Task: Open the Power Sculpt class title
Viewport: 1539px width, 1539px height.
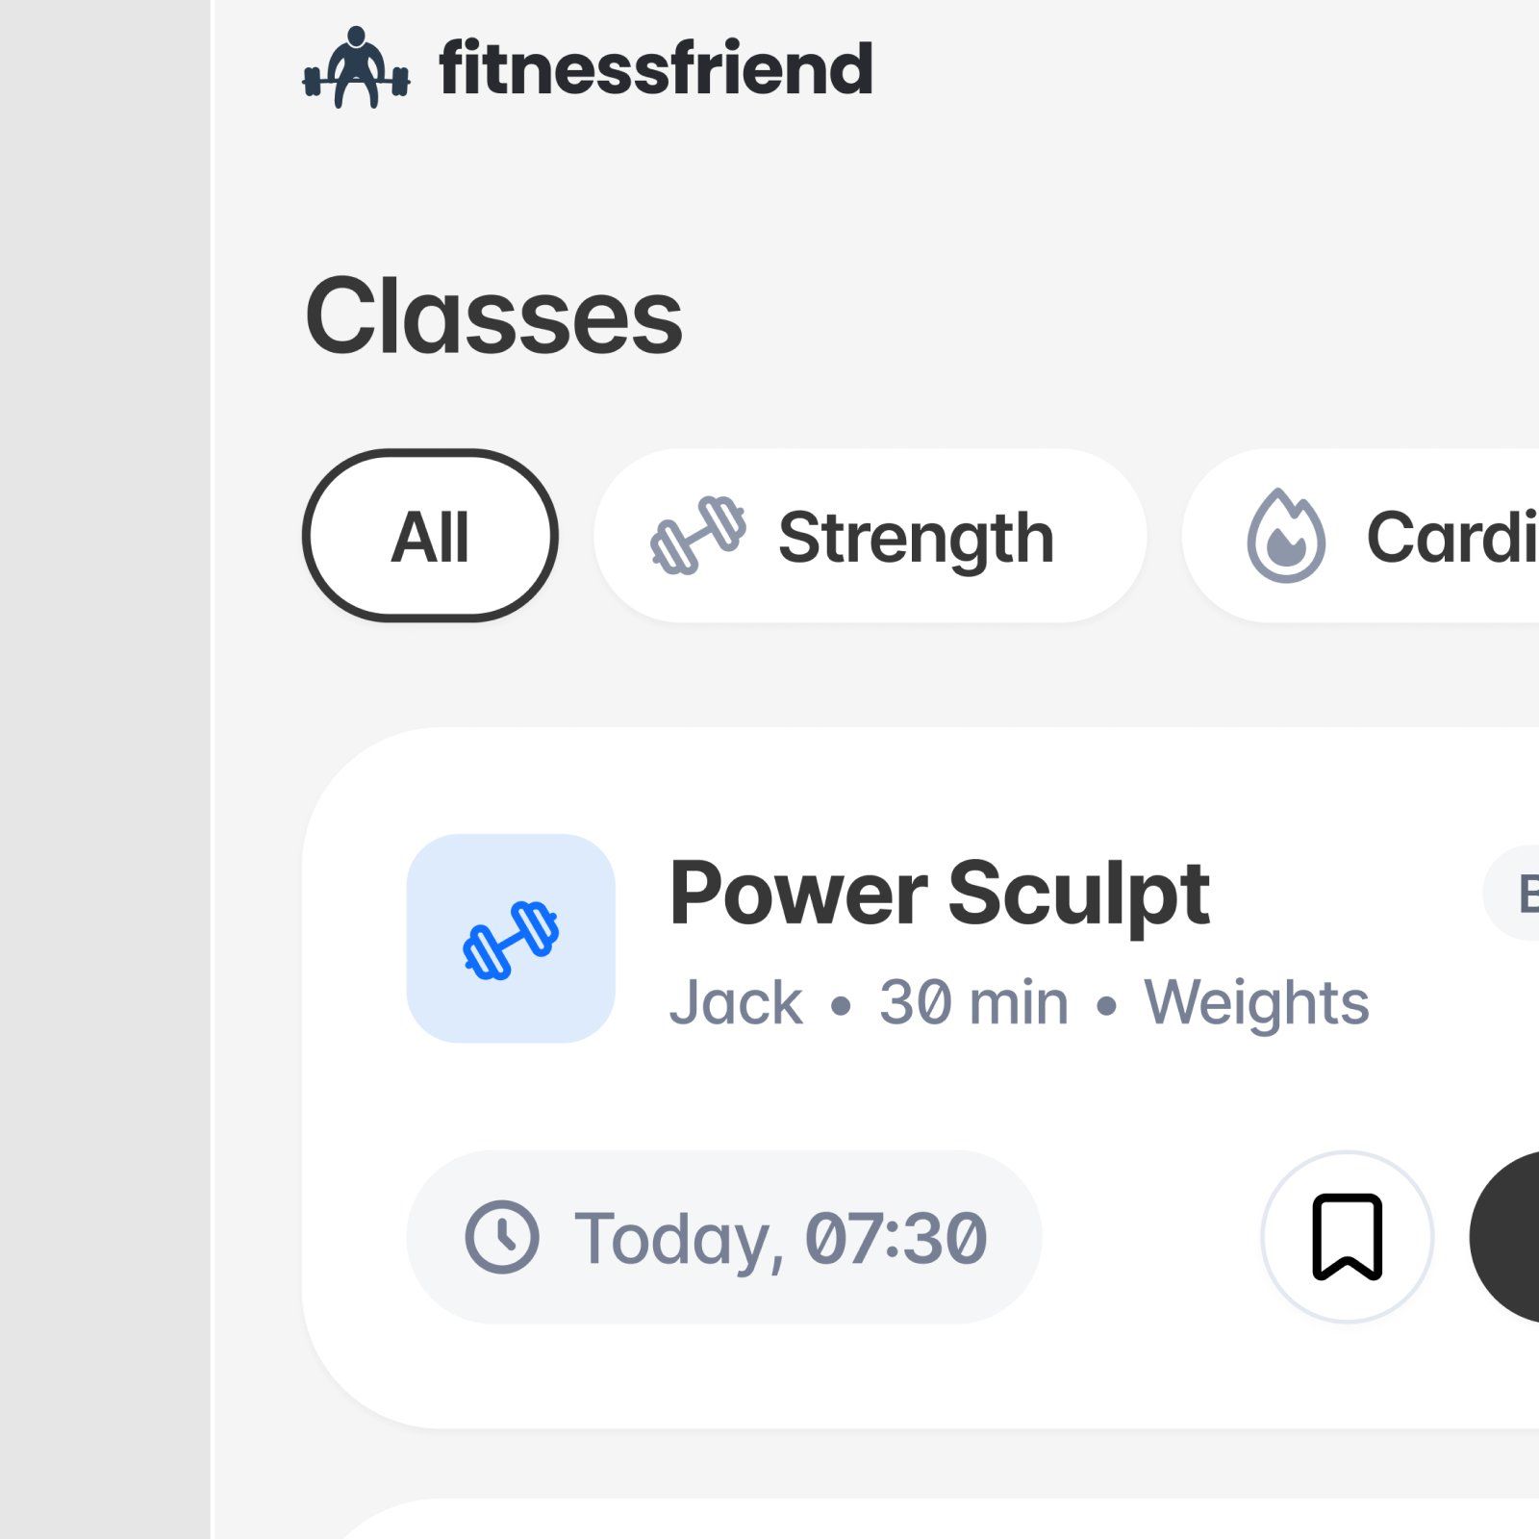Action: click(939, 894)
